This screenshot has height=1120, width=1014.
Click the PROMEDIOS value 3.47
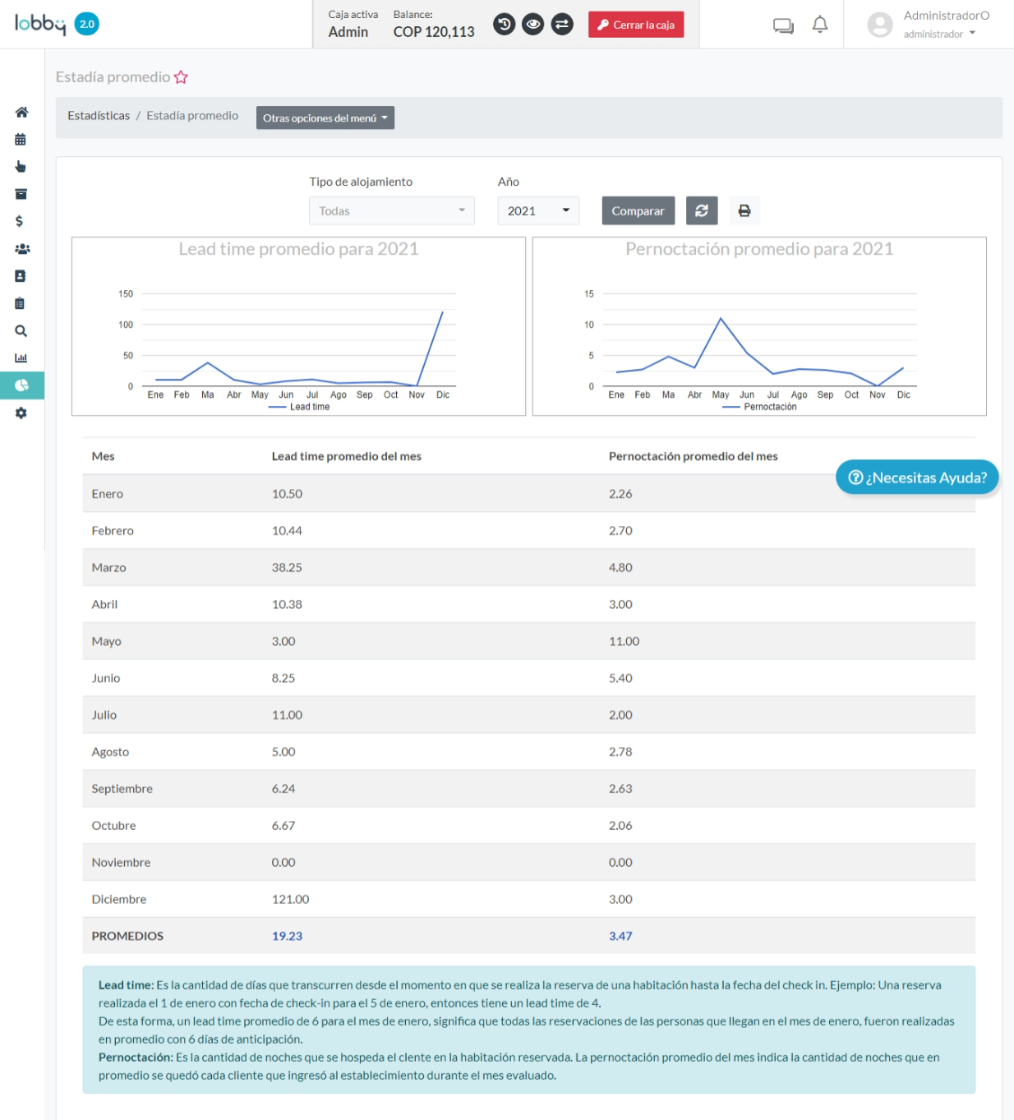pos(620,936)
